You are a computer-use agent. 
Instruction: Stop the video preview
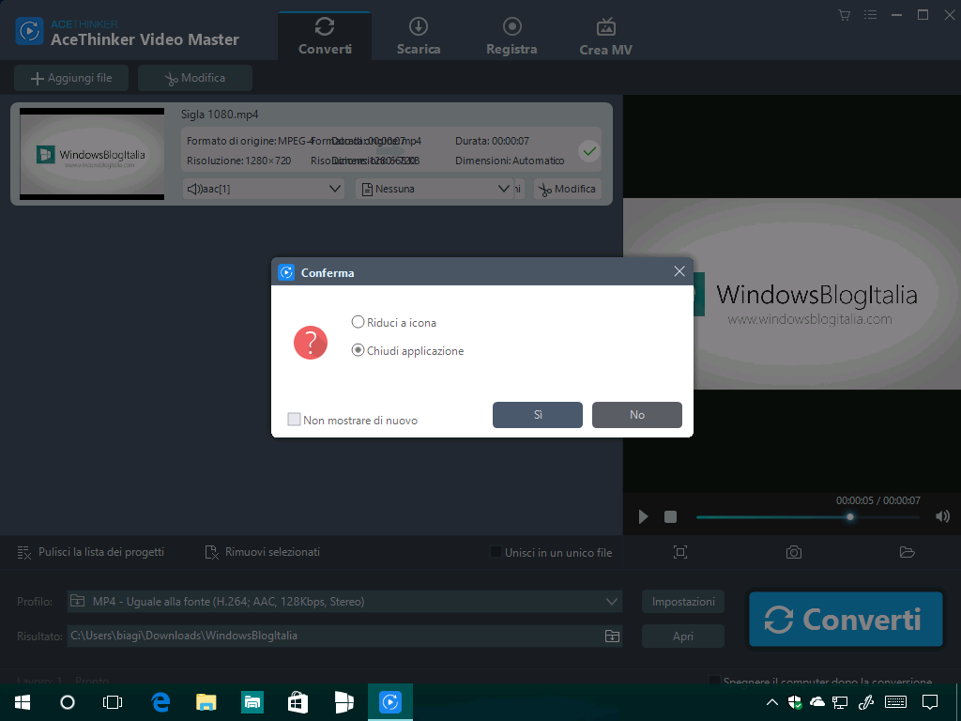click(670, 517)
